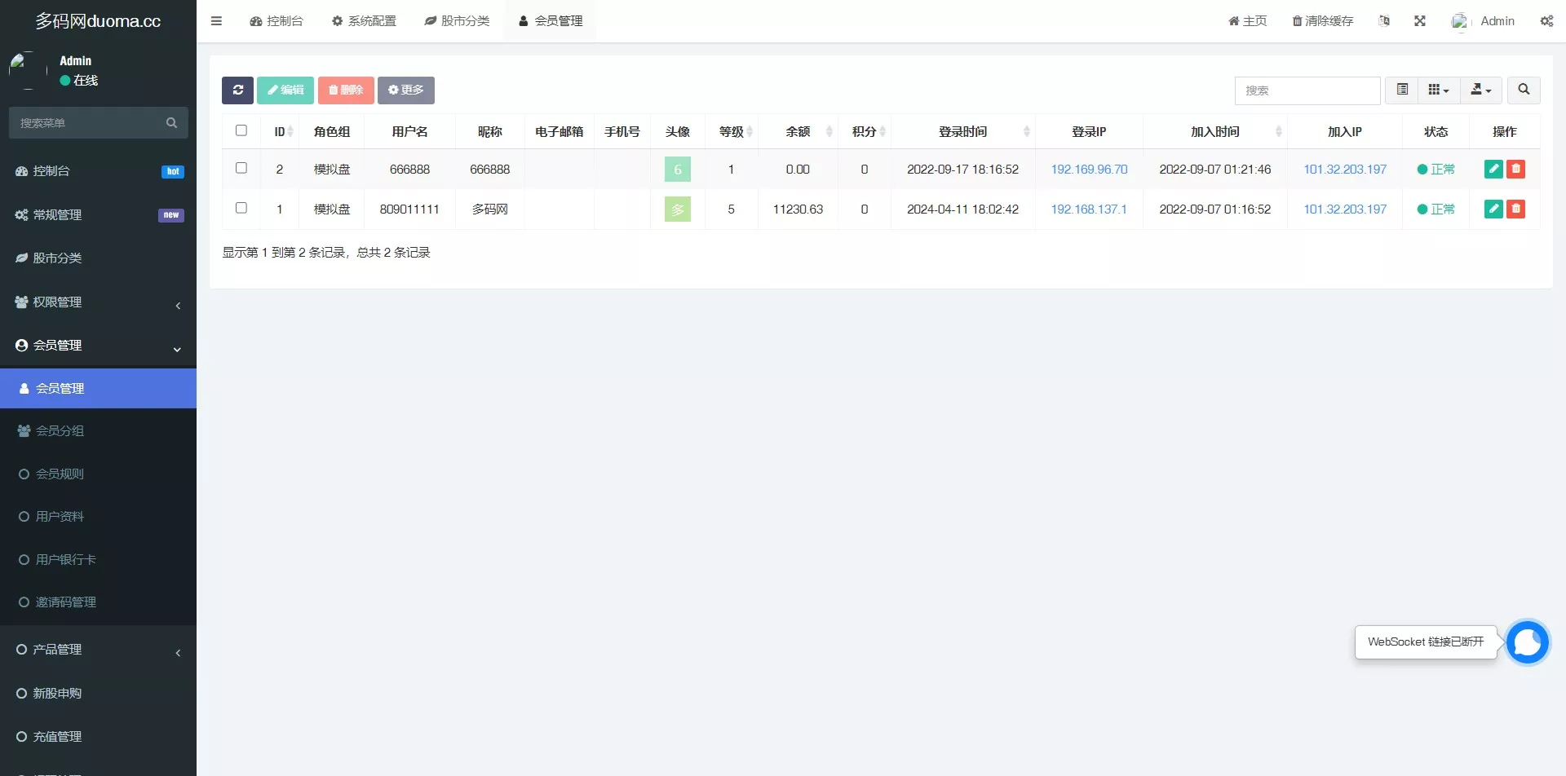Switch to 系统配置 tab
This screenshot has height=776, width=1566.
click(x=364, y=21)
